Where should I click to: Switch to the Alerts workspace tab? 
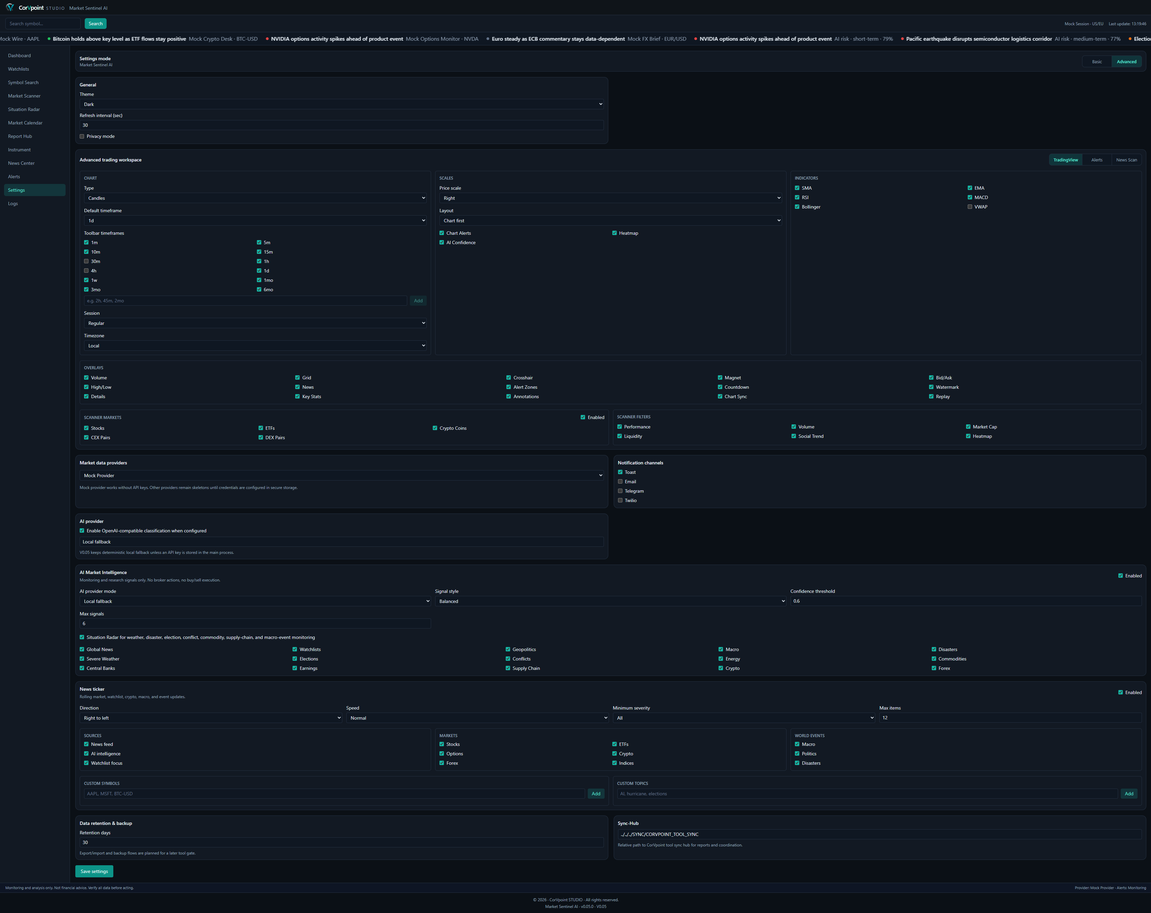pos(1097,160)
